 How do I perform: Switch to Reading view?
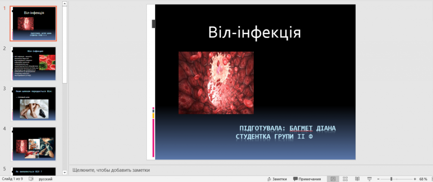[x=357, y=179]
